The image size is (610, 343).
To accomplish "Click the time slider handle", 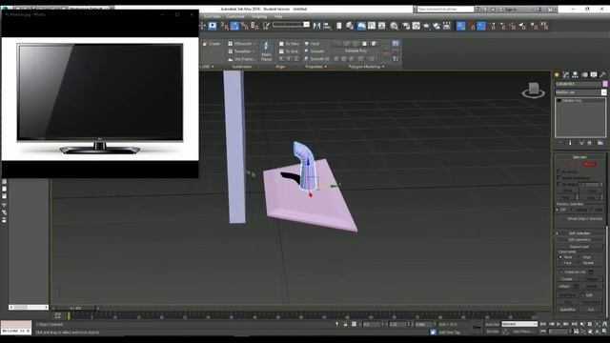I will 76,308.
